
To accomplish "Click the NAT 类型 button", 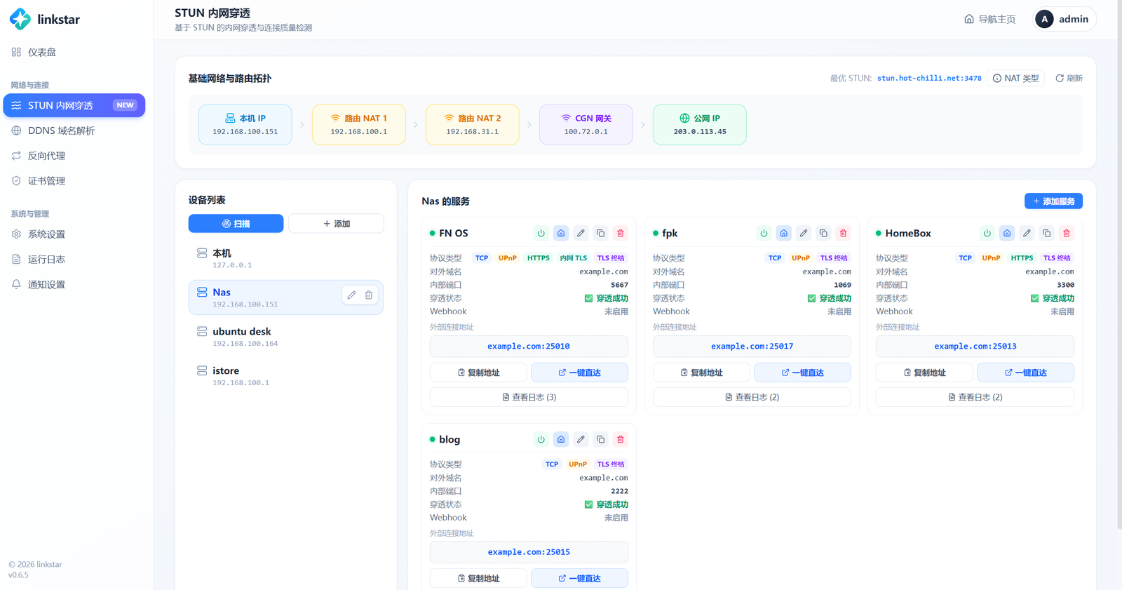I will (x=1015, y=78).
